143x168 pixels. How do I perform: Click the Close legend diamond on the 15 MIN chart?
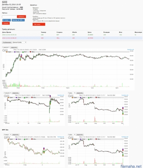[x=16, y=98]
